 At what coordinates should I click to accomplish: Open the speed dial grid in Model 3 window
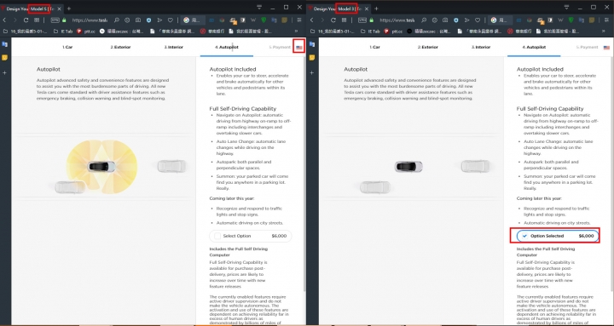[x=344, y=20]
